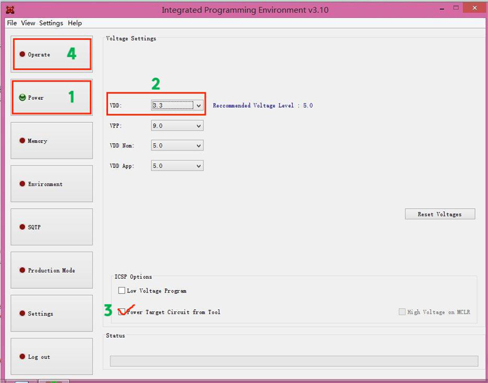This screenshot has width=488, height=383.
Task: Expand the VDD Nom dropdown
Action: click(198, 146)
